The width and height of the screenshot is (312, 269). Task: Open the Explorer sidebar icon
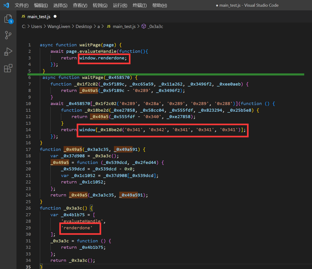point(8,18)
